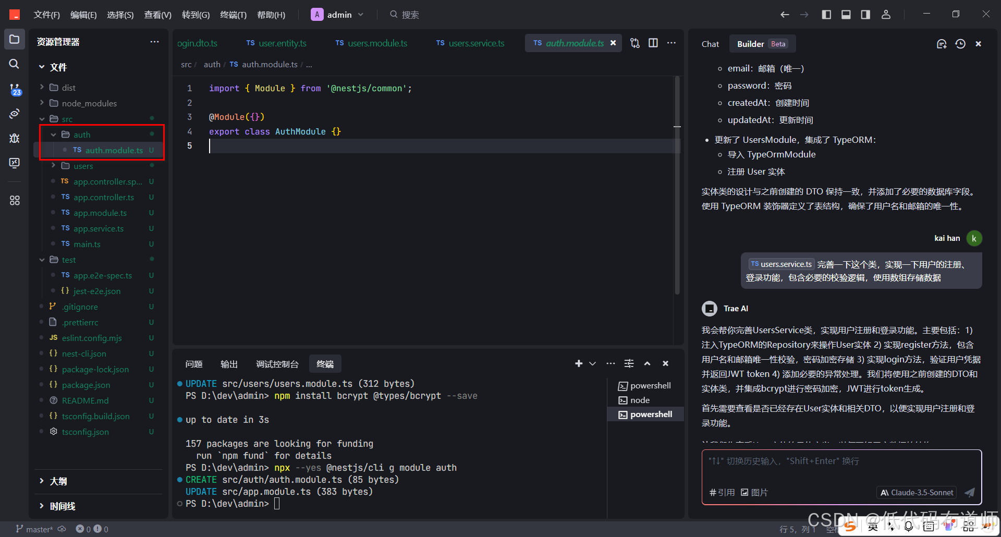
Task: Open Source Control with 23 changes
Action: click(x=15, y=90)
